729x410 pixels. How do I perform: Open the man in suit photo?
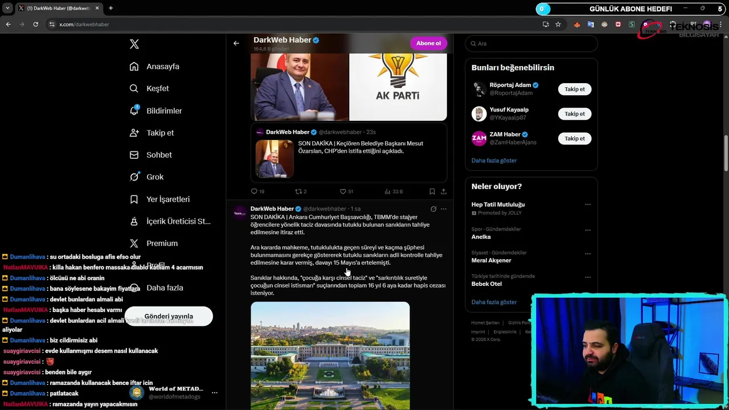pos(300,87)
